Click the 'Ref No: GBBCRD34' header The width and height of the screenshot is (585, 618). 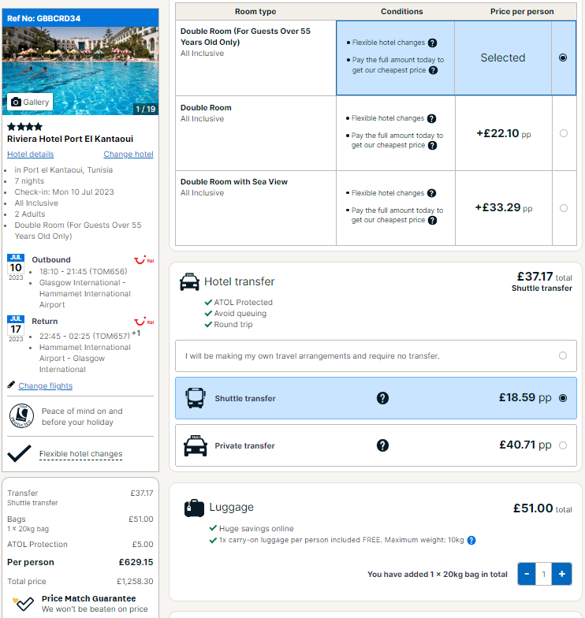(80, 18)
